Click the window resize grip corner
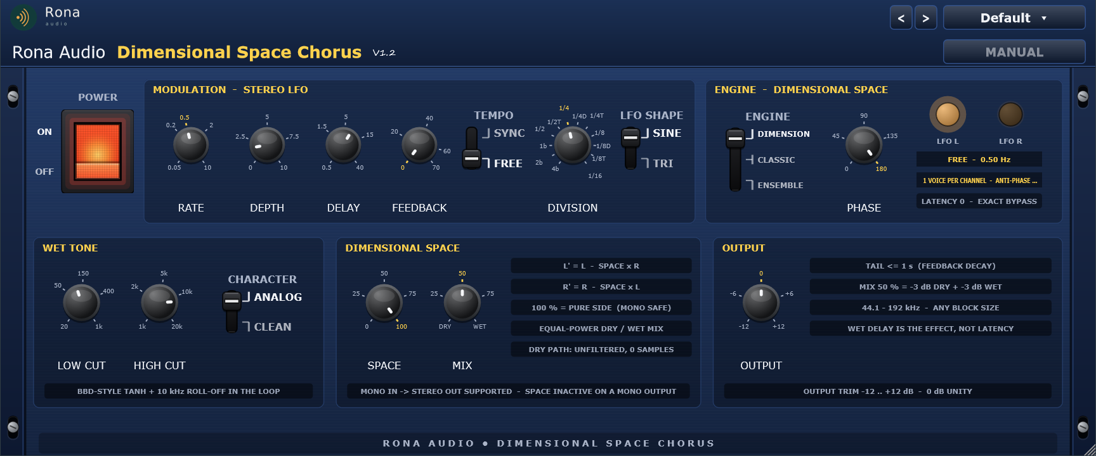The image size is (1096, 456). (1088, 448)
